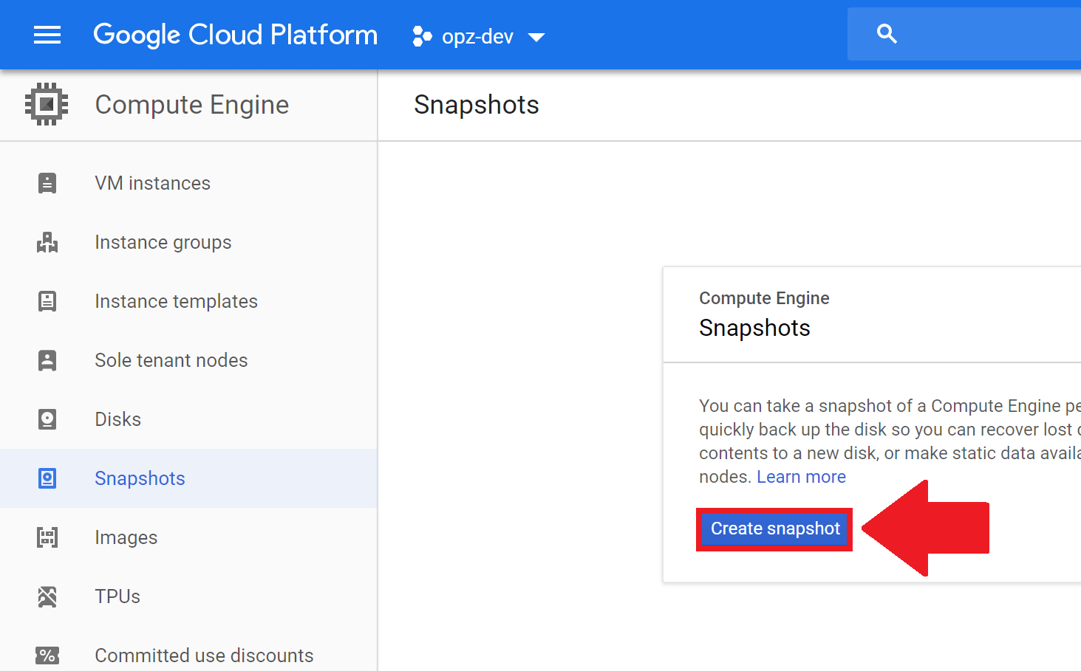Viewport: 1081px width, 671px height.
Task: Open the hamburger navigation menu
Action: (47, 35)
